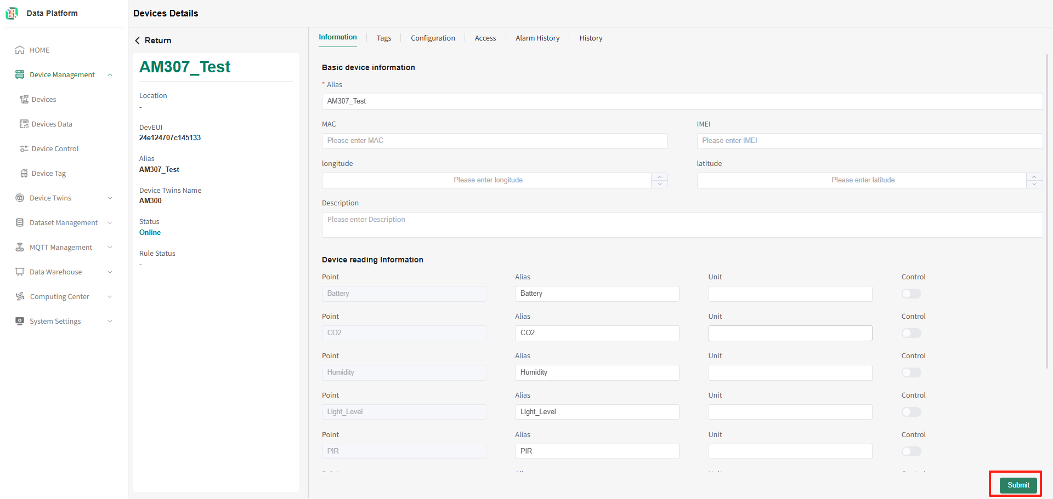The height and width of the screenshot is (499, 1053).
Task: Click the MAC input field
Action: coord(495,141)
